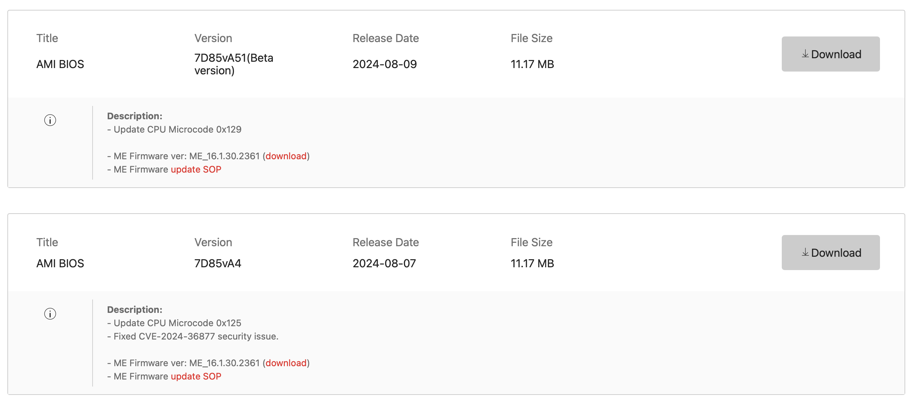The width and height of the screenshot is (914, 403).
Task: Click info icon for 7D85vA4 description
Action: pos(50,314)
